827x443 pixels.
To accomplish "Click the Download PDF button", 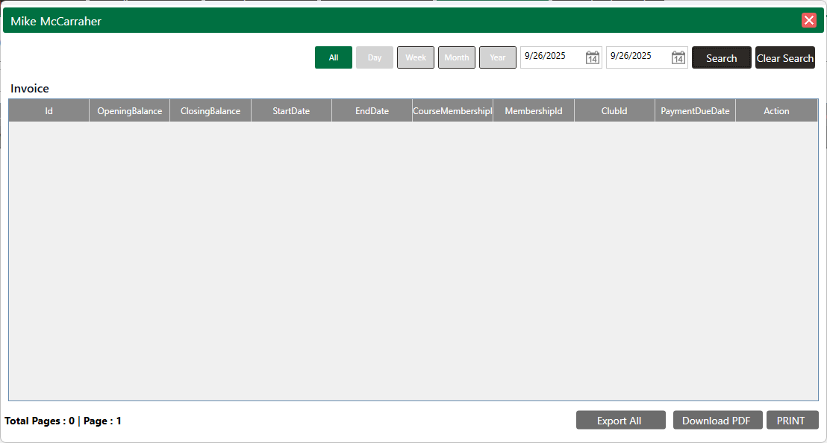I will point(717,421).
